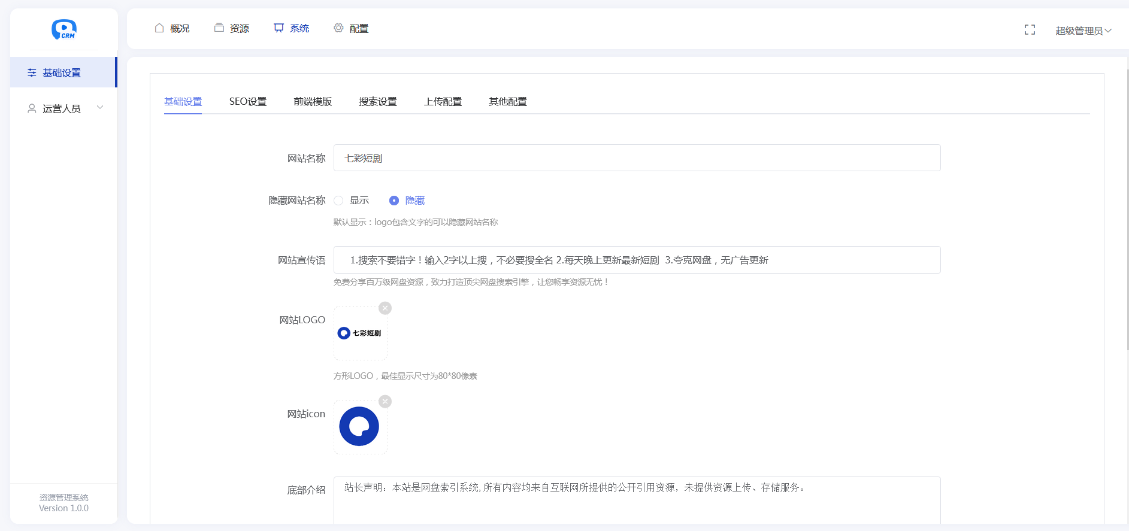Open the 概况 overview home icon
Screen dimensions: 1129x531
click(x=159, y=28)
